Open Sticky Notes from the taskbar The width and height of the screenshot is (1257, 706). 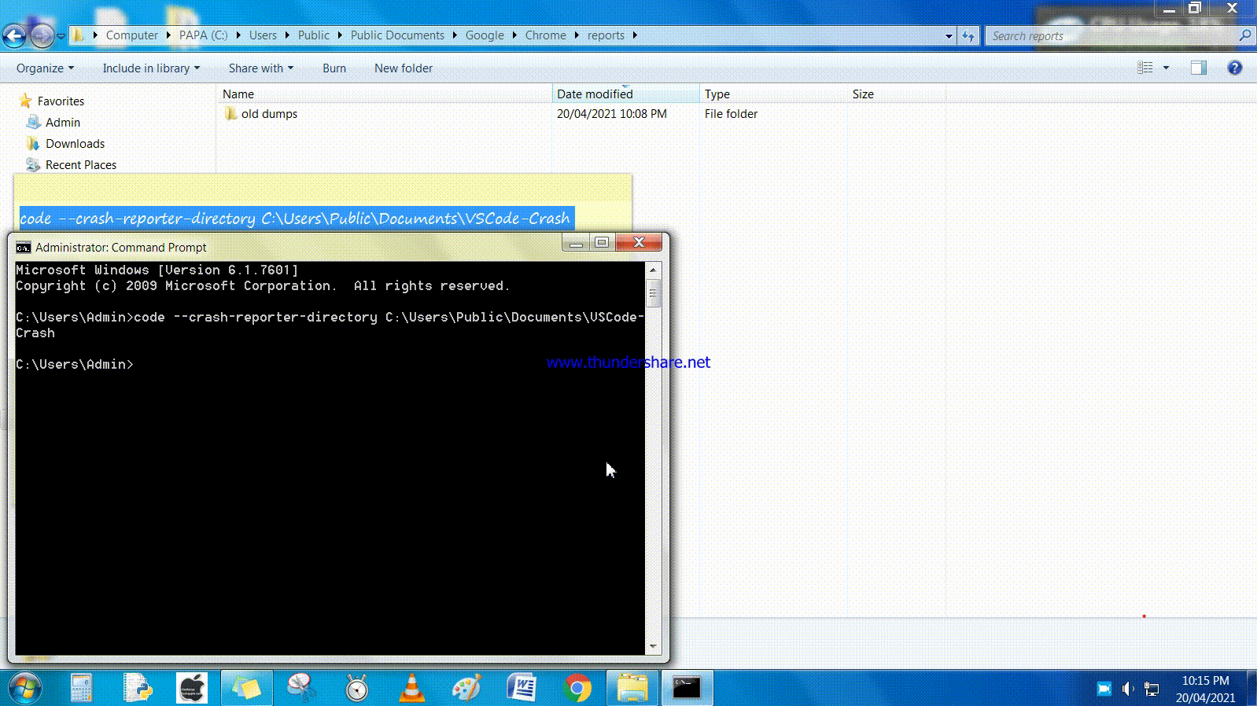(x=246, y=688)
